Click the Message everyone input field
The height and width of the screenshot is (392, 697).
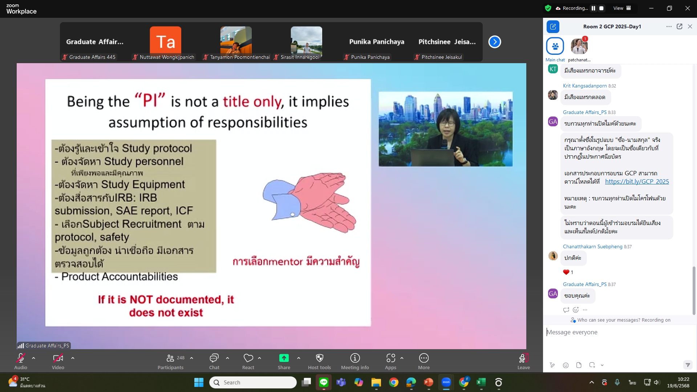point(617,332)
